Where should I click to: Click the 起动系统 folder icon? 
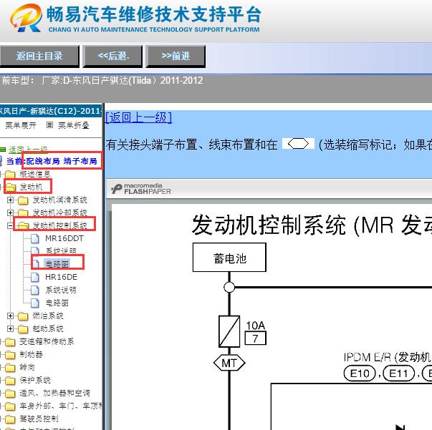[x=23, y=329]
